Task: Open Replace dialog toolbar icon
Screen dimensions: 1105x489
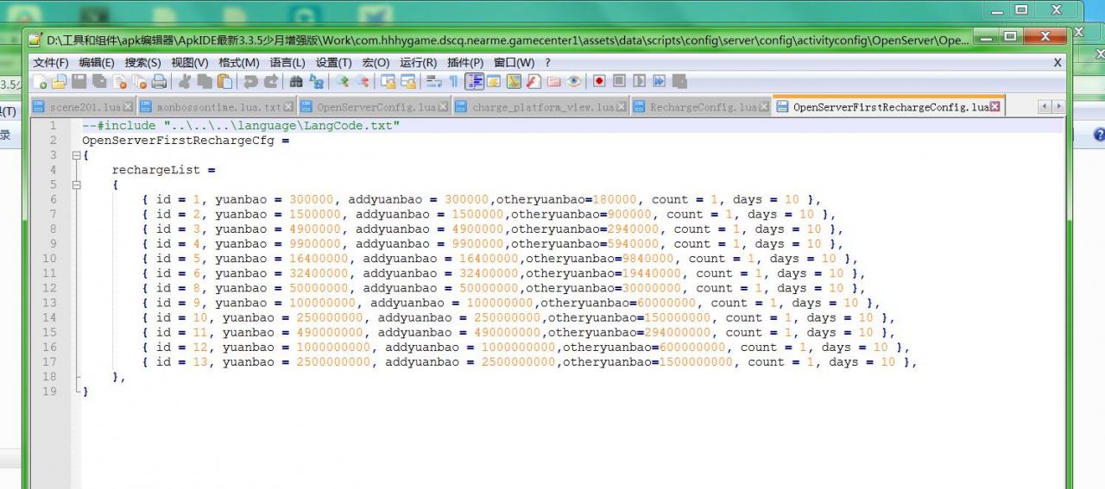Action: pyautogui.click(x=316, y=82)
